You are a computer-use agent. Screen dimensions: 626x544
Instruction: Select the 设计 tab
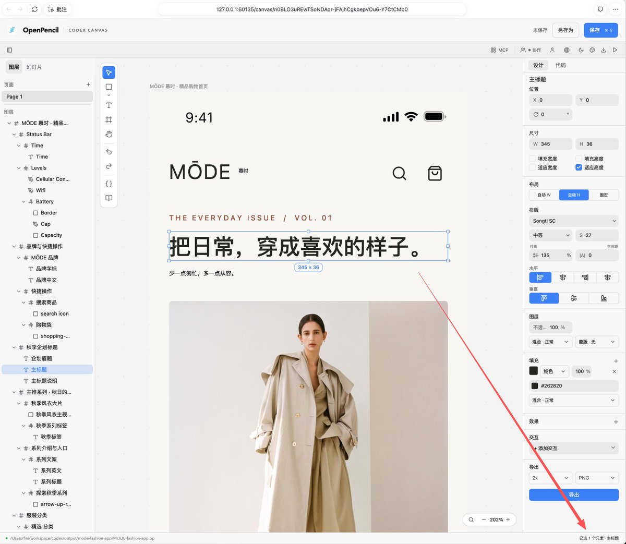tap(538, 65)
